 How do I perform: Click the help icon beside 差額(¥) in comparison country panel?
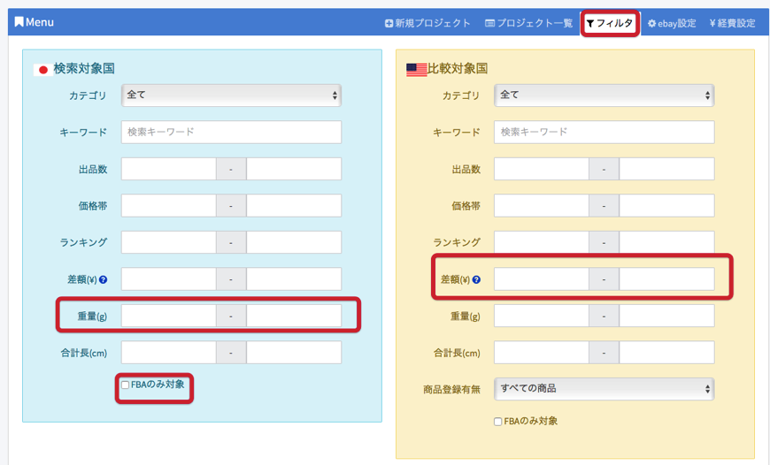pyautogui.click(x=476, y=280)
